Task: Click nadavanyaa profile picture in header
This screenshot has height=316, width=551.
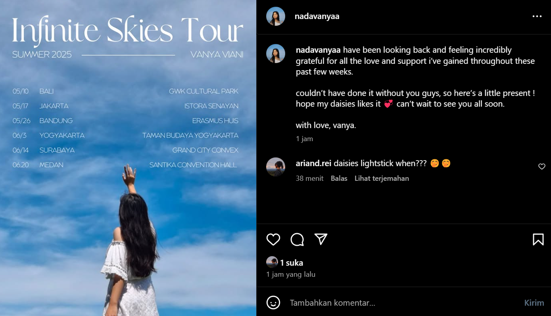Action: point(276,16)
